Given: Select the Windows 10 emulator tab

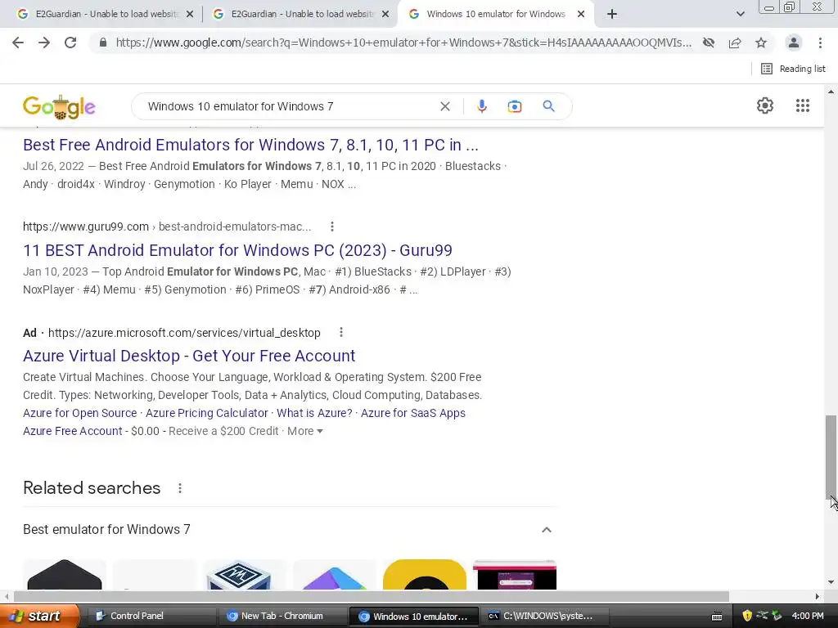Looking at the screenshot, I should click(x=495, y=14).
